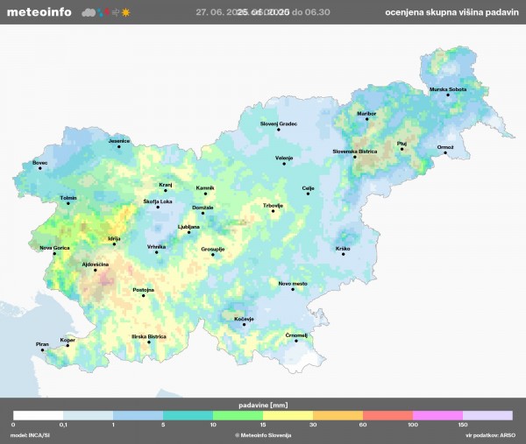Click the Murska Sobota city label
Screen dimensions: 526x444
[x=448, y=89]
